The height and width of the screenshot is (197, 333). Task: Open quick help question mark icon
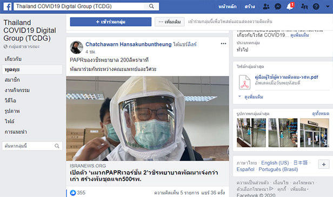[316, 6]
